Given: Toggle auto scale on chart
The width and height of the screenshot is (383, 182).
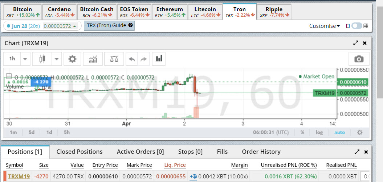Looking at the screenshot, I should tap(339, 132).
